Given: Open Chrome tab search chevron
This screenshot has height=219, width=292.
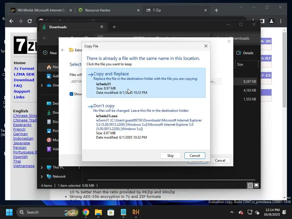Looking at the screenshot, I should tap(241, 7).
